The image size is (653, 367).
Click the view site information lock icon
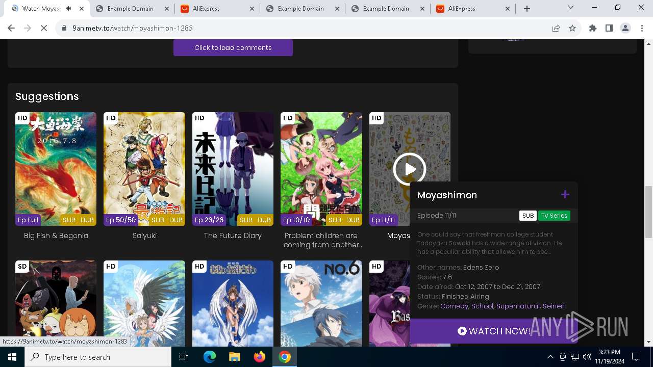64,28
